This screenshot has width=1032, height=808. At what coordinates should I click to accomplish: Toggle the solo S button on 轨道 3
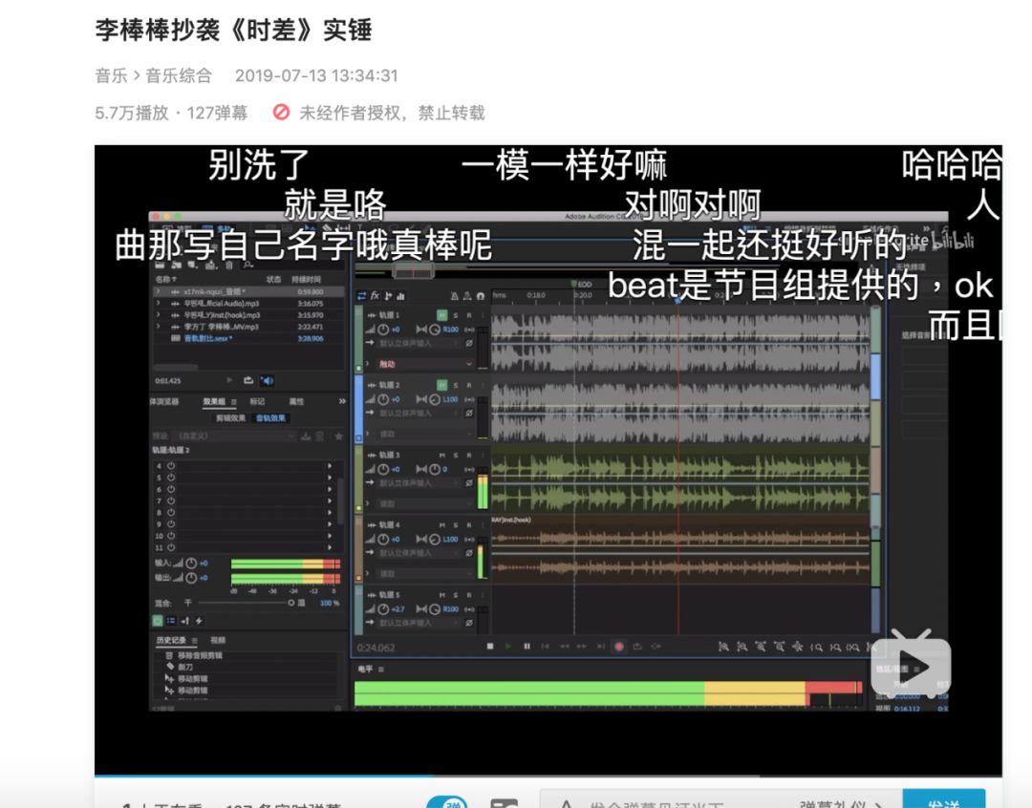[455, 456]
